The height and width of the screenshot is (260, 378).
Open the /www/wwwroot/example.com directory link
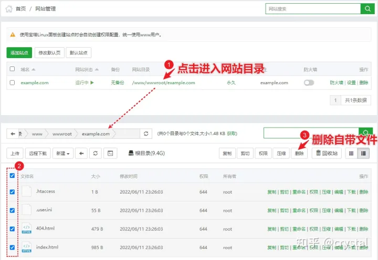[x=163, y=83]
